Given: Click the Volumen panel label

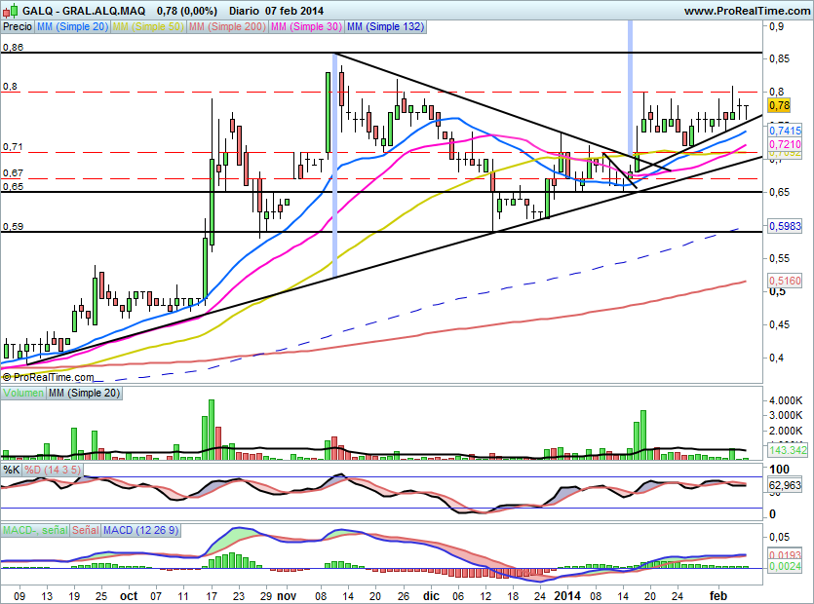Looking at the screenshot, I should click(23, 393).
